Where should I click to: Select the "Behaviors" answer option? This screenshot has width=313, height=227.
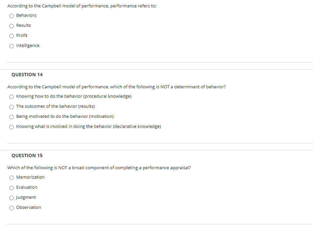pos(11,15)
